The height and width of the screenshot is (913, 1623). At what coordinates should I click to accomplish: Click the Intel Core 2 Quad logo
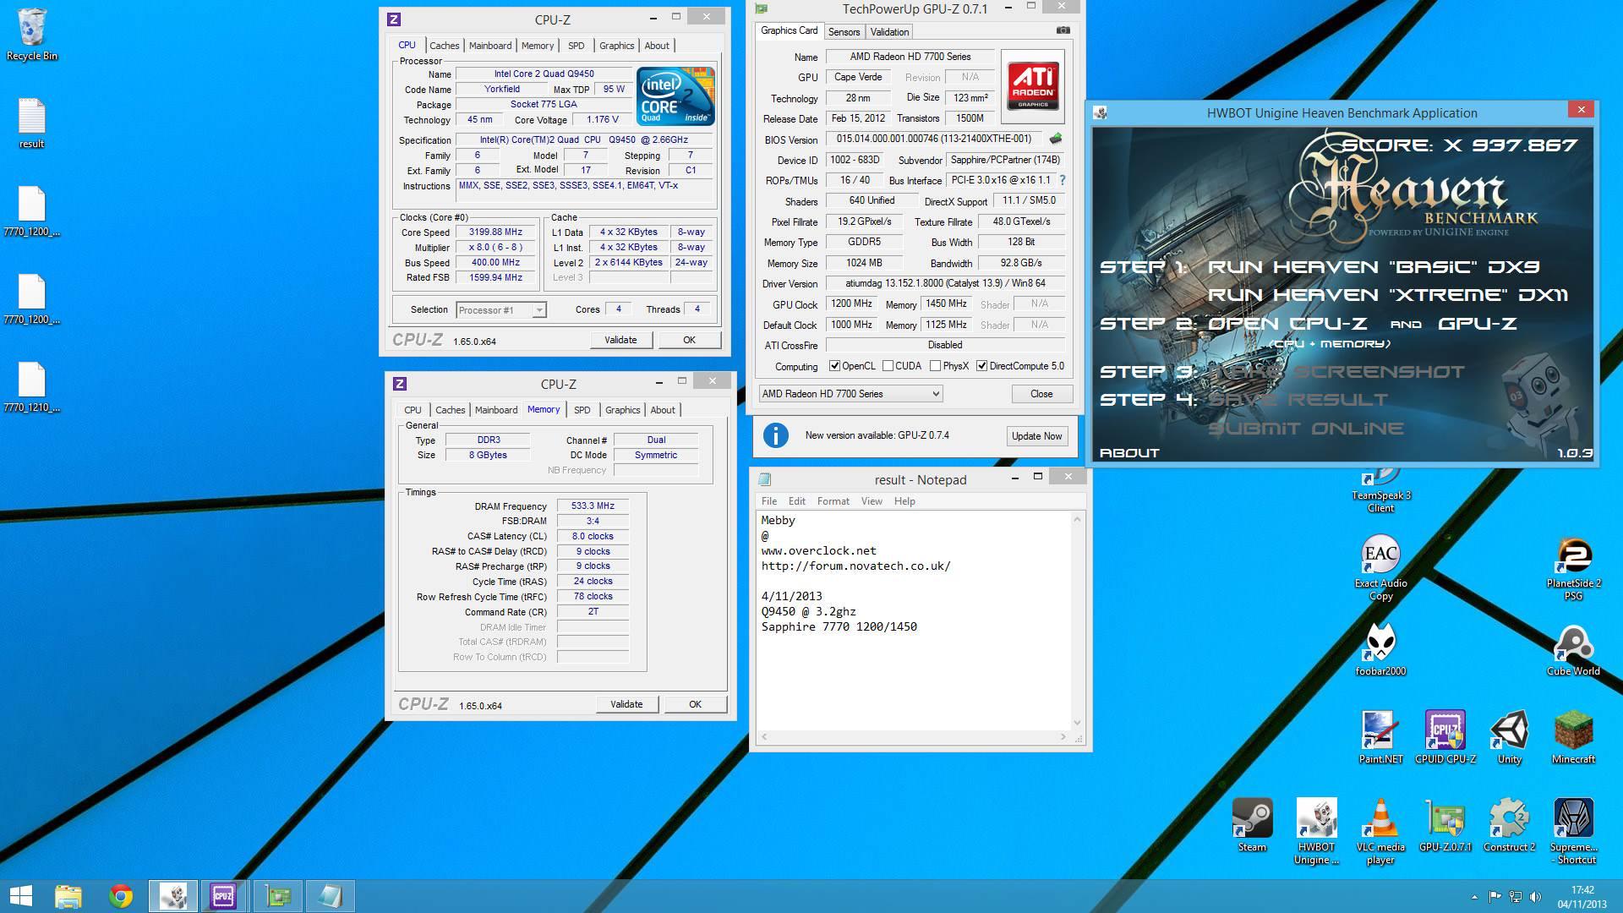tap(675, 96)
